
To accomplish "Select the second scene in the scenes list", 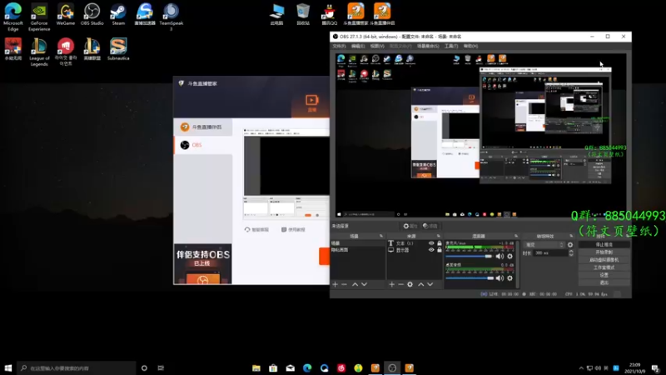I will 358,250.
